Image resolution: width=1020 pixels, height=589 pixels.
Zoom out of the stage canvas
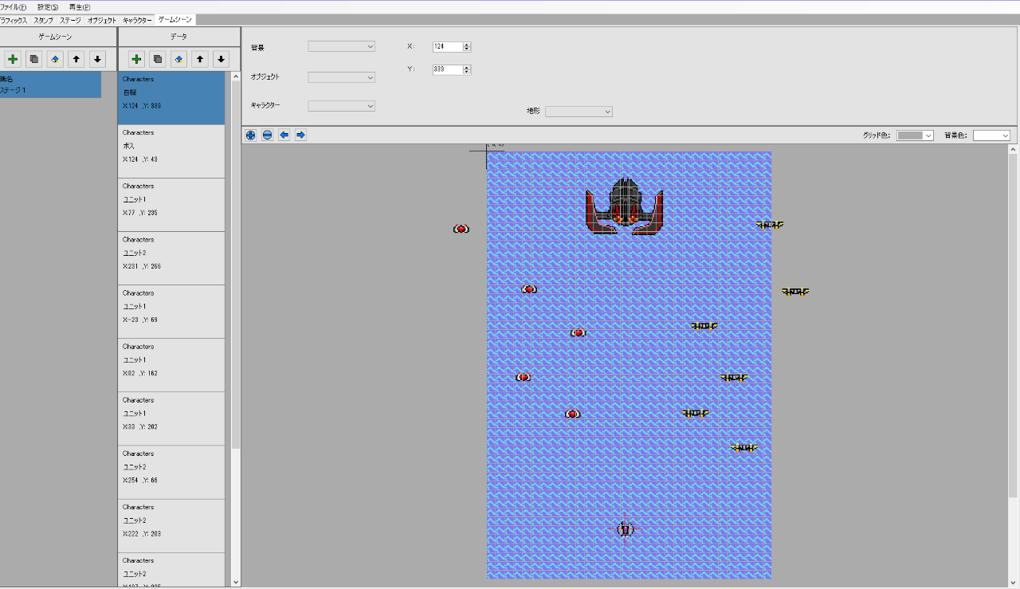click(268, 135)
